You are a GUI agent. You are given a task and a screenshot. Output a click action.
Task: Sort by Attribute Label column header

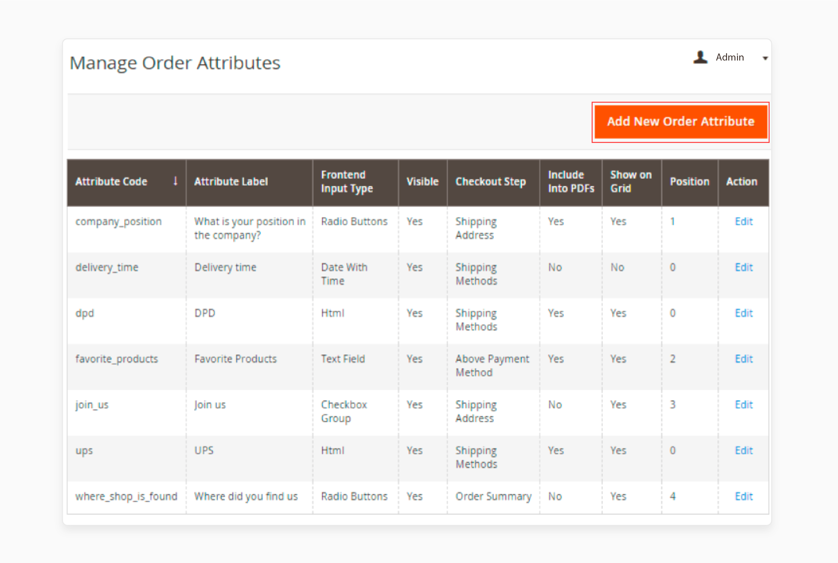tap(249, 182)
